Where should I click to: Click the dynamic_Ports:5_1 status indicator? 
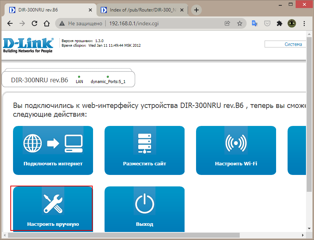click(108, 80)
